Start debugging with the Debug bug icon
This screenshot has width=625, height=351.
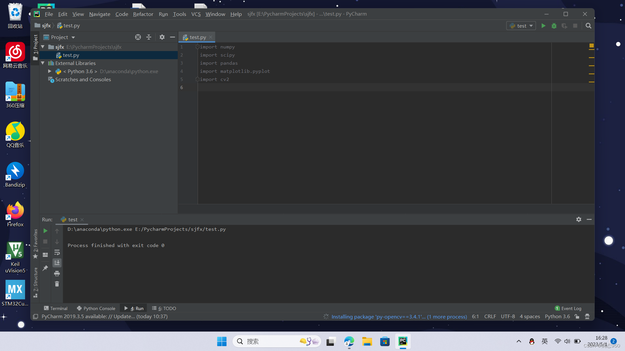(x=554, y=26)
